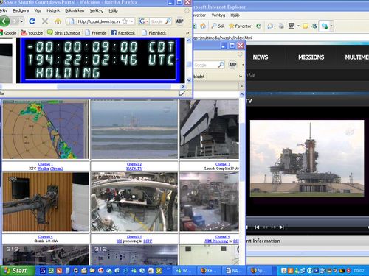Click the Home icon in the Internet Explorer toolbar
This screenshot has width=369, height=276.
(203, 26)
